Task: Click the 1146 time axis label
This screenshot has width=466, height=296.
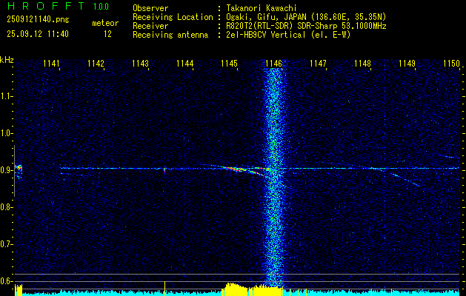Action: click(x=273, y=63)
